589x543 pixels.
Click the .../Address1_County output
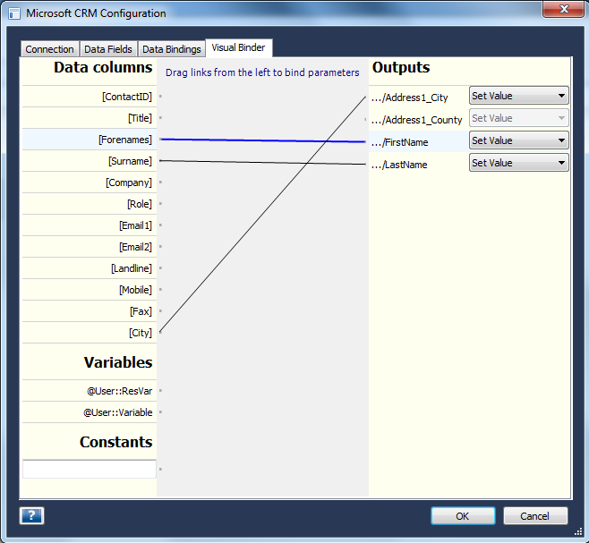coord(416,120)
